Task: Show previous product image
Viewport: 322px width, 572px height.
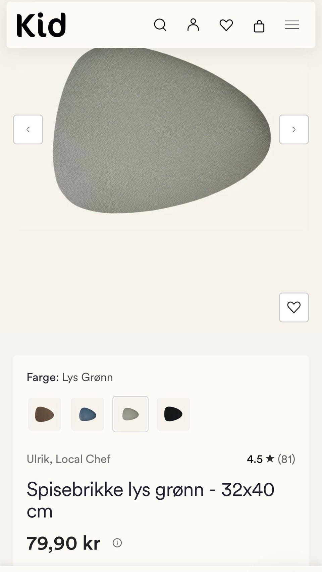Action: (28, 130)
